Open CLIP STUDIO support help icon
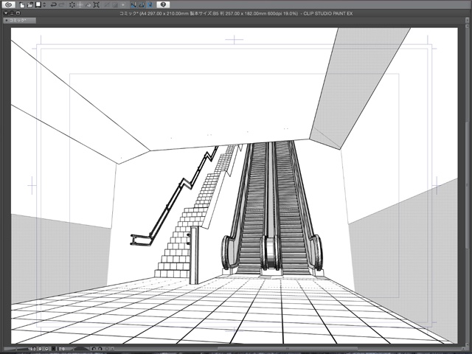 pyautogui.click(x=163, y=4)
